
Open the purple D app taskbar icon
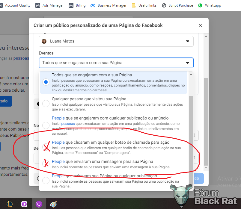[24, 204]
